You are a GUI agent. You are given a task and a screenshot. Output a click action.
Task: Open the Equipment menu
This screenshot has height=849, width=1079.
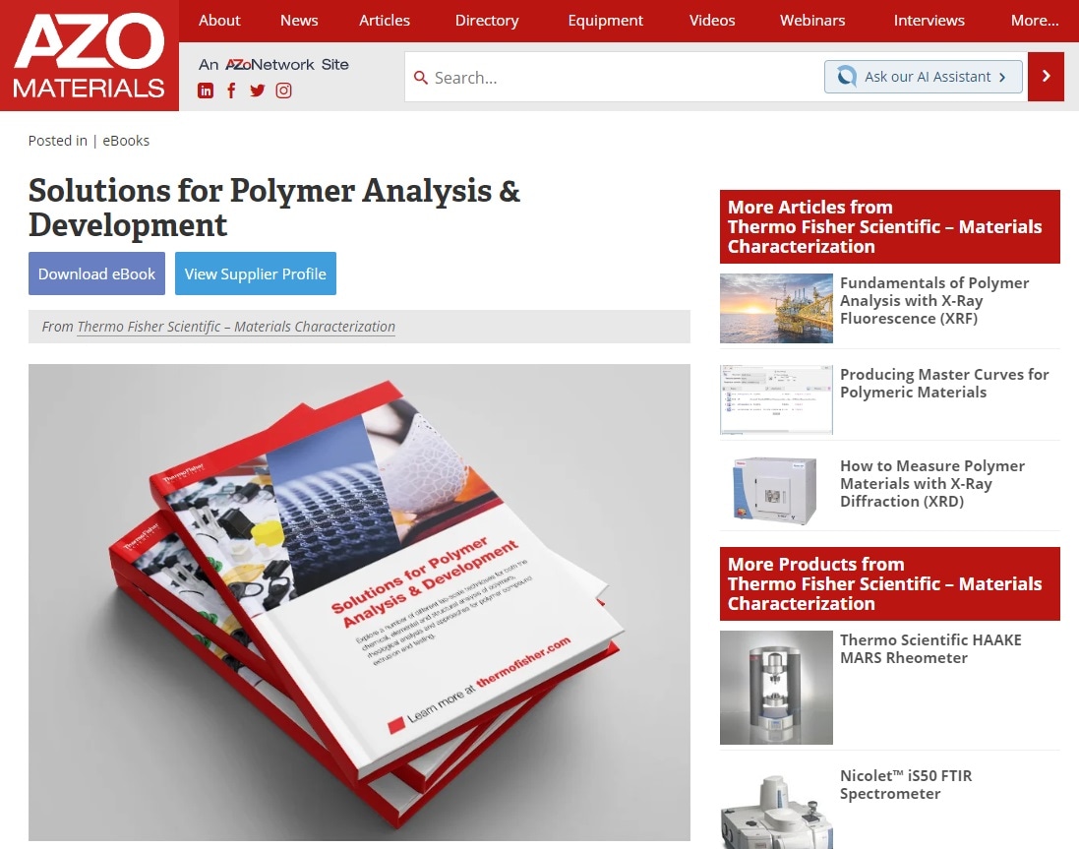[606, 21]
